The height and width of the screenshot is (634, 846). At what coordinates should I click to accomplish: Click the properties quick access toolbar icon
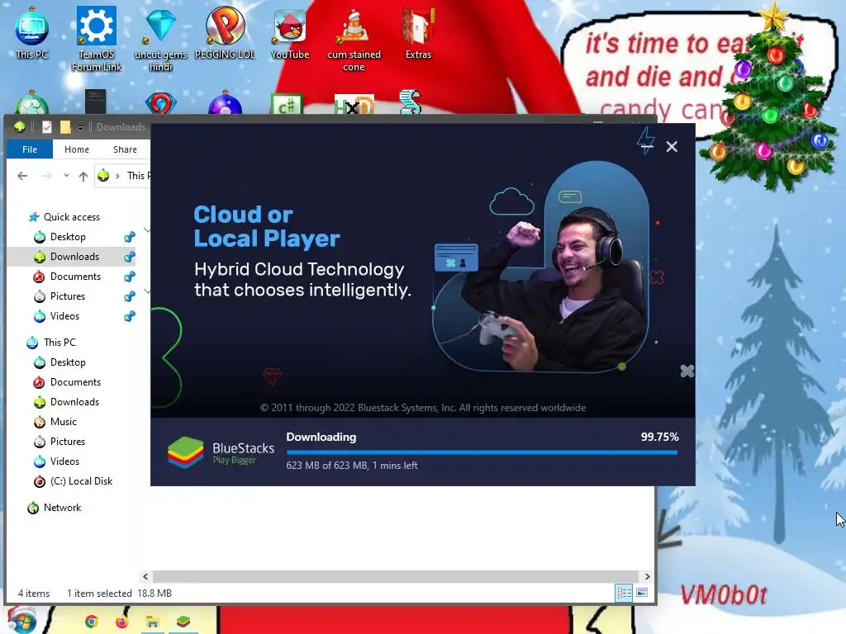point(47,126)
